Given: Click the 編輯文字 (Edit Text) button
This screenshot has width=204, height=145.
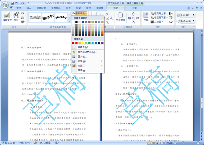Looking at the screenshot, I should click(7, 17).
